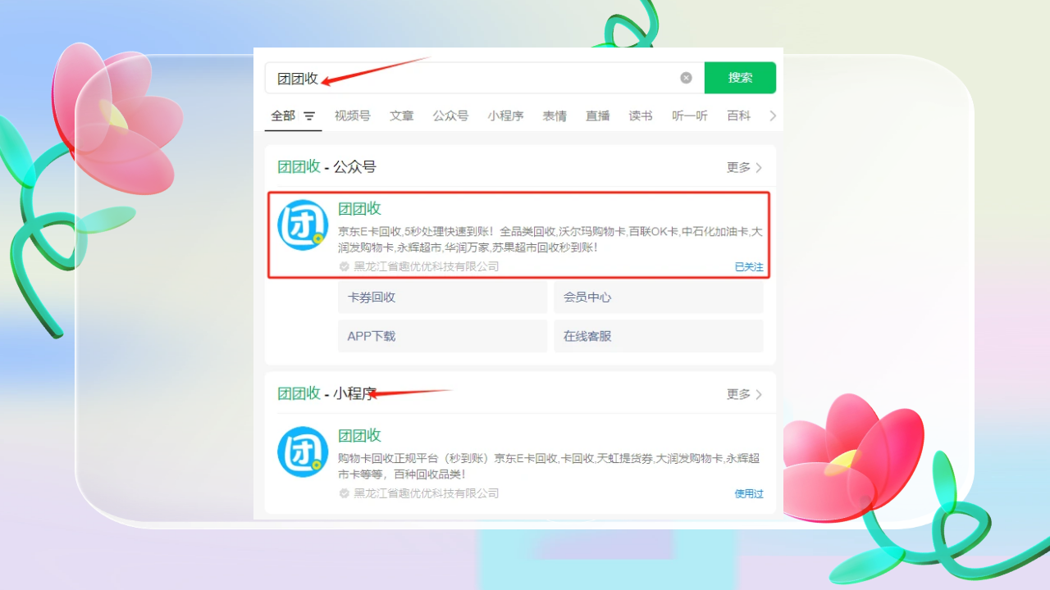Select the 全部 tab
The image size is (1050, 590).
[x=283, y=116]
